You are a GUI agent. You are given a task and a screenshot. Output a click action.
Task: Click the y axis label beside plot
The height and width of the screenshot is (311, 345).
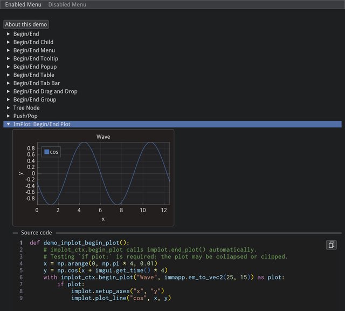[x=21, y=174]
